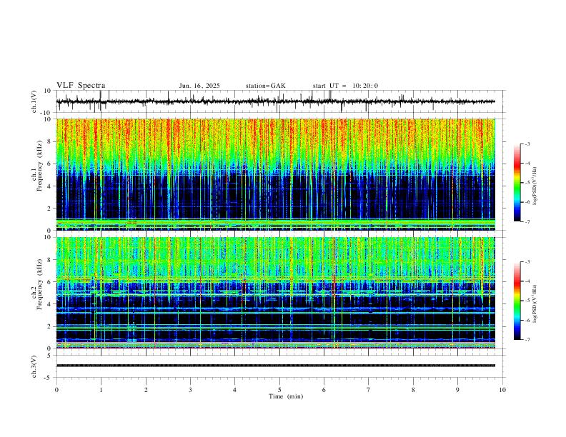The image size is (566, 437).
Task: Click ch.1 colorbar's "-7" label
Action: tap(527, 221)
